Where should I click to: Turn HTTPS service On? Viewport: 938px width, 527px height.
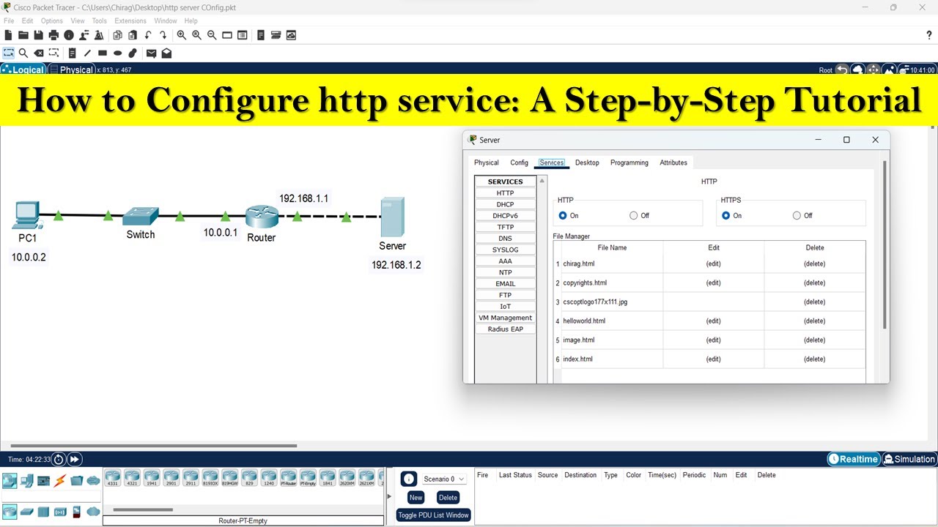tap(726, 215)
